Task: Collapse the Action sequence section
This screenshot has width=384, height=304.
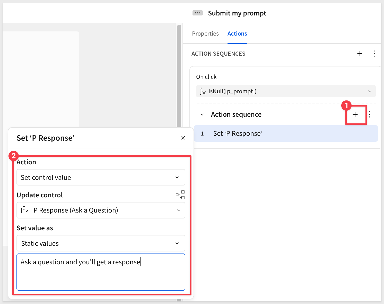Action: 202,115
